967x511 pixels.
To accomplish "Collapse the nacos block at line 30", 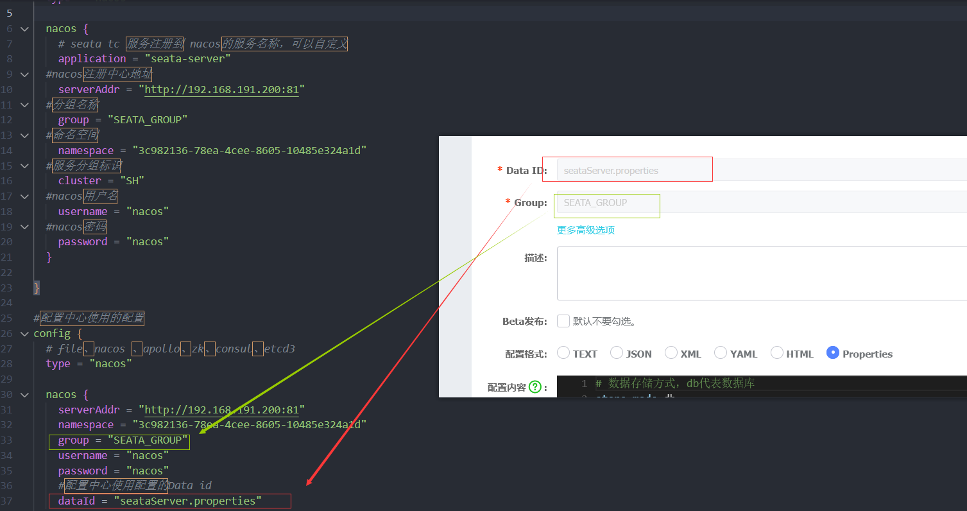I will pyautogui.click(x=24, y=395).
